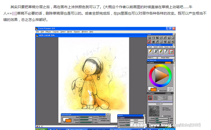Image resolution: width=211 pixels, height=130 pixels.
Task: Open the File menu
Action: pos(37,32)
